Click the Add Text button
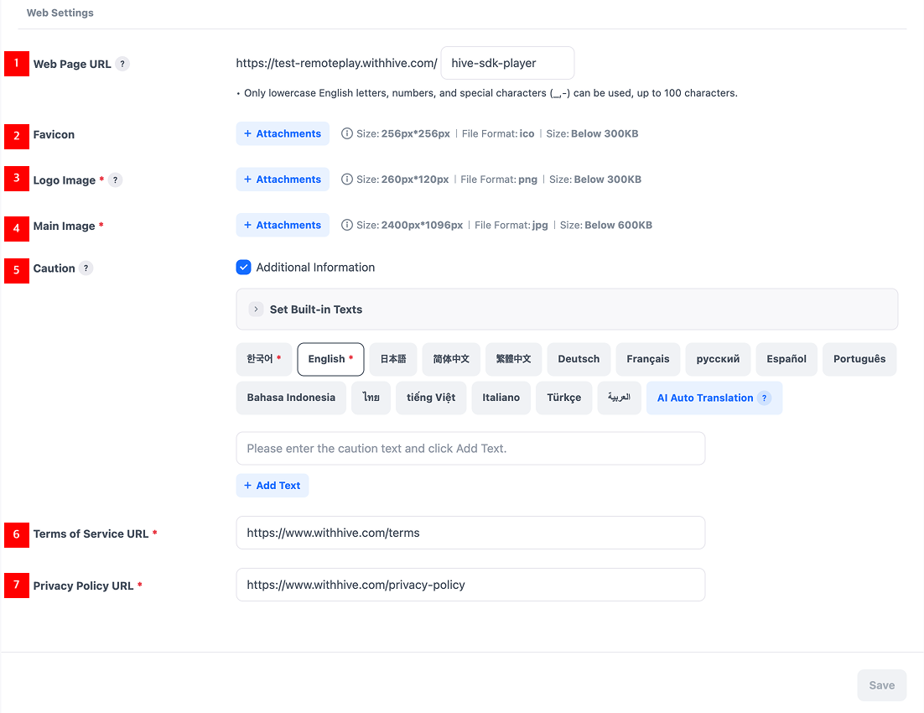Screen dimensions: 924x713 point(273,486)
